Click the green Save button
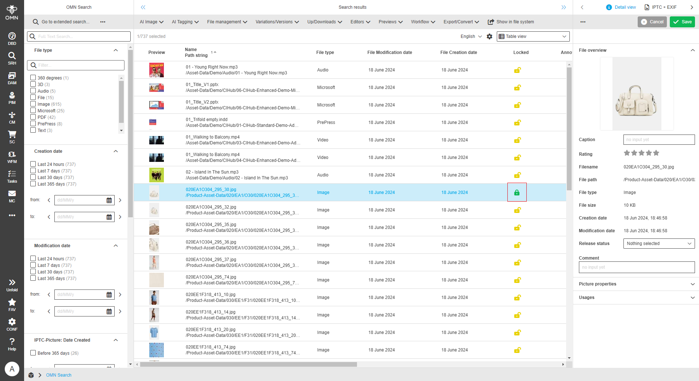The height and width of the screenshot is (381, 699). pos(682,22)
